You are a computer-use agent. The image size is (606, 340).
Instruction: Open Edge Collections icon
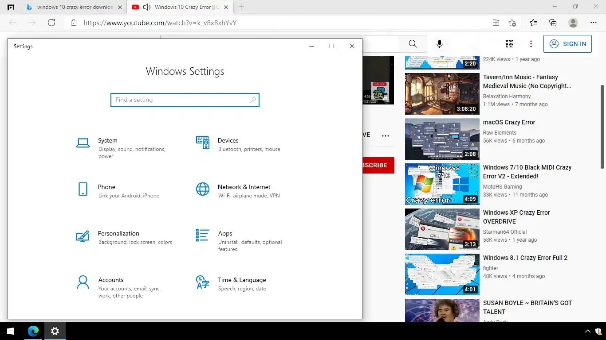(553, 23)
